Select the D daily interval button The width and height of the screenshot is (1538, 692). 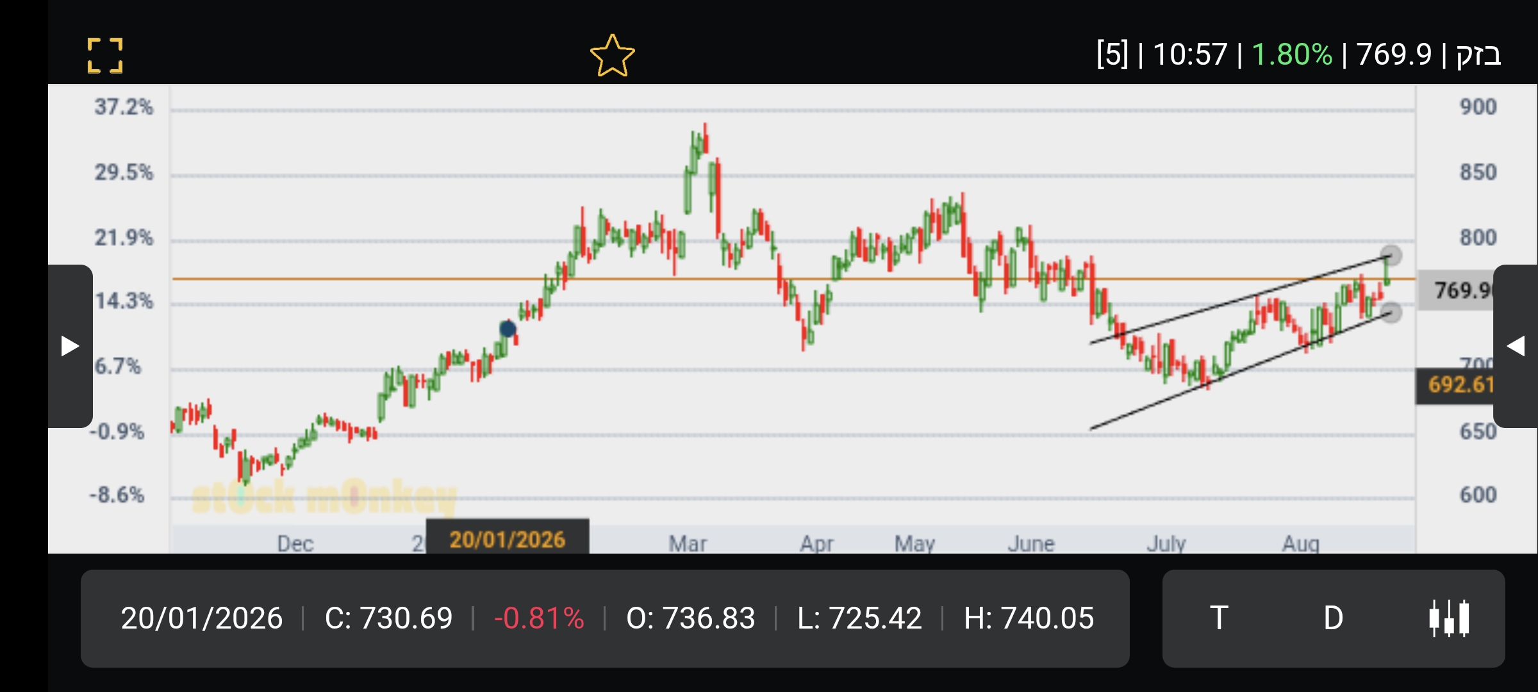(x=1334, y=618)
